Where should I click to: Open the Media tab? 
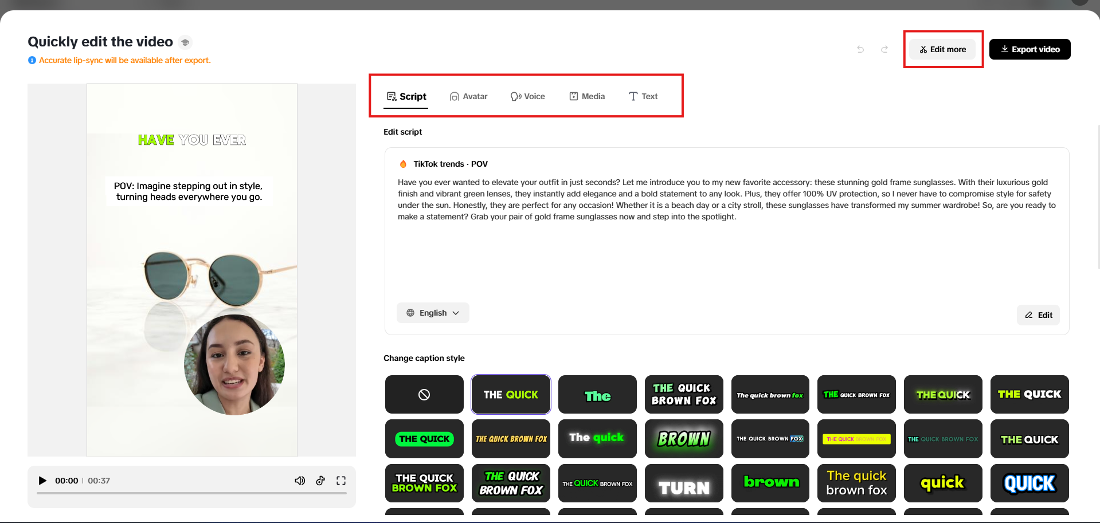[587, 96]
